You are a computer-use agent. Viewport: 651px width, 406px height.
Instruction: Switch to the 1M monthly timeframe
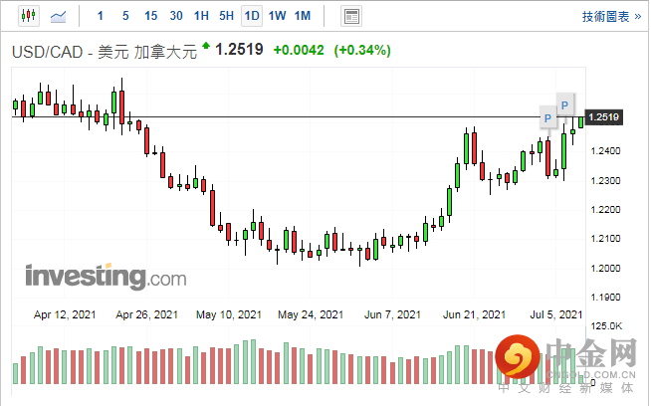[303, 16]
